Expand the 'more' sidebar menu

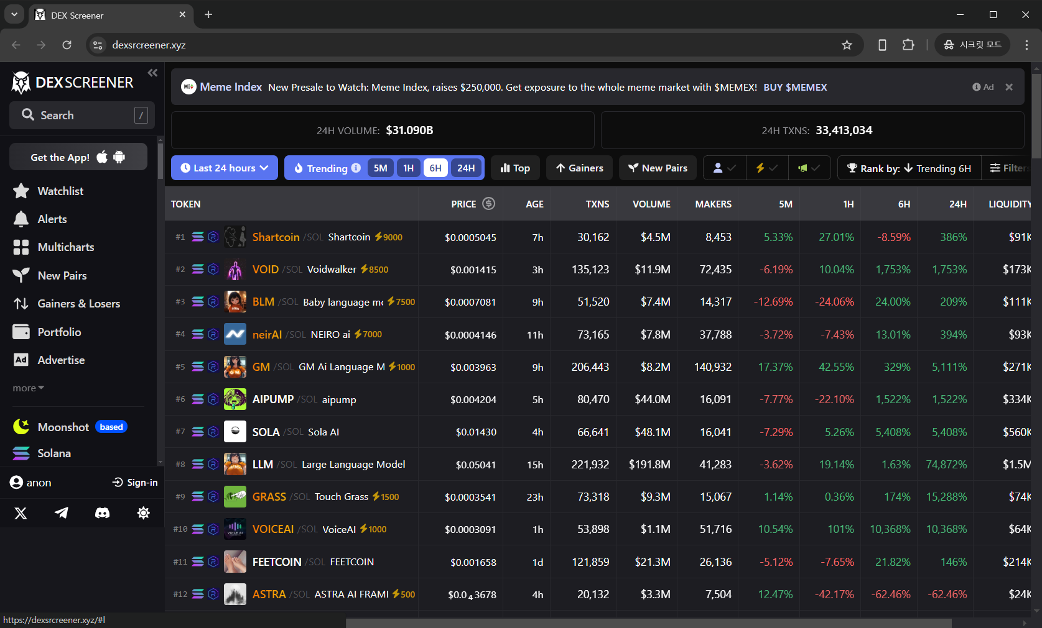(x=29, y=388)
